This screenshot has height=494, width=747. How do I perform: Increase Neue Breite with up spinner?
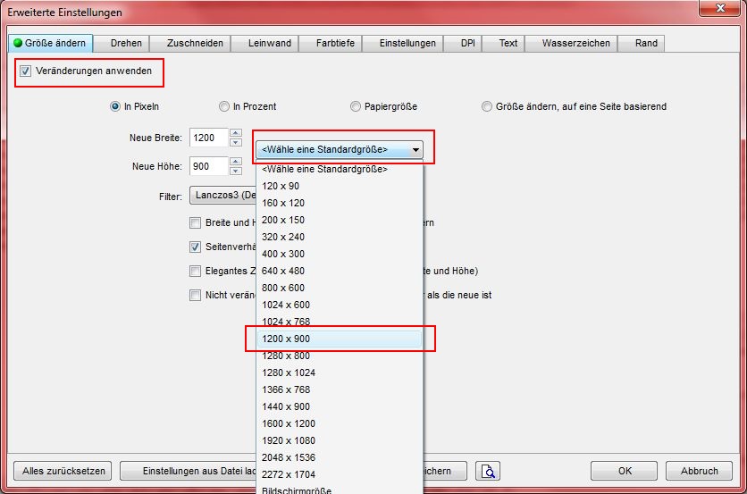236,134
